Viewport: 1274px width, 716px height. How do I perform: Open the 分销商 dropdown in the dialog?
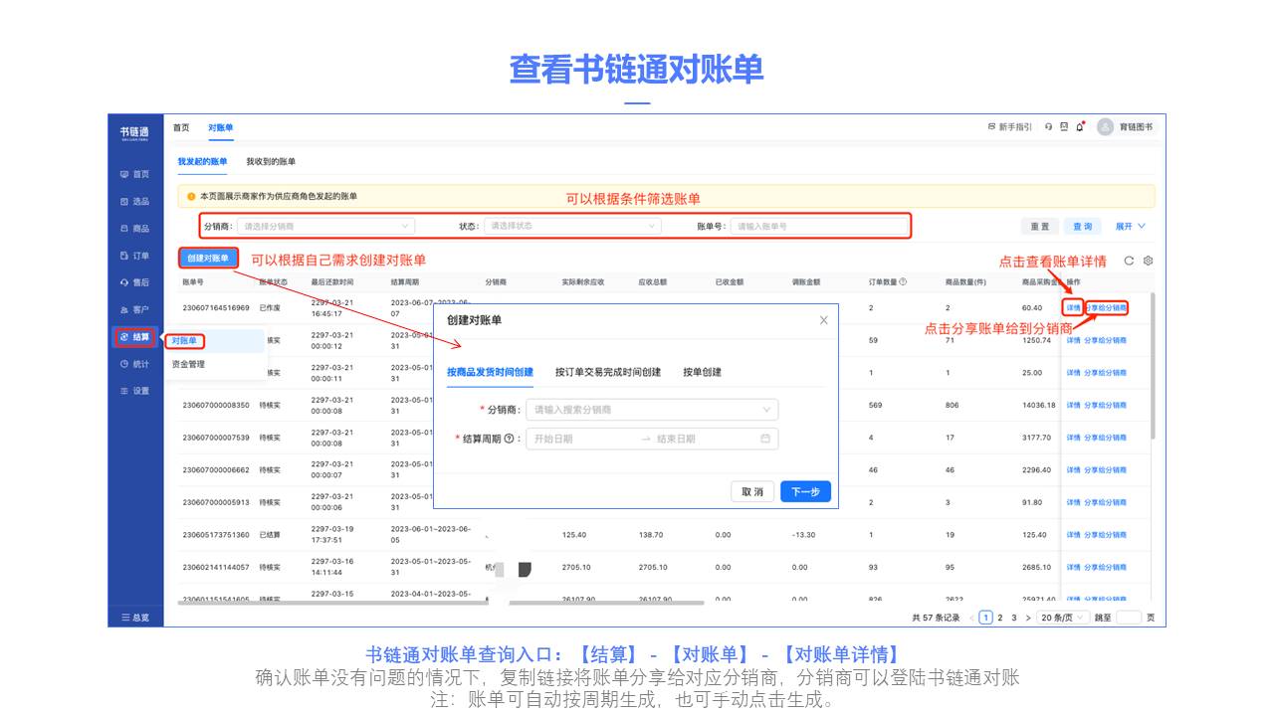pyautogui.click(x=652, y=410)
